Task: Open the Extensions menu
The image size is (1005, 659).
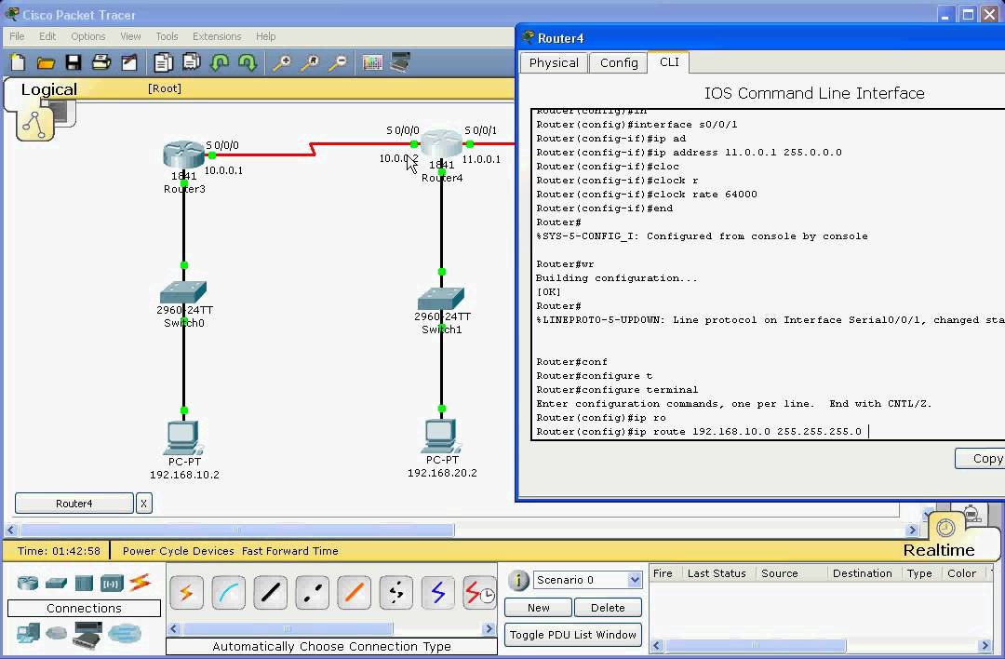Action: (217, 36)
